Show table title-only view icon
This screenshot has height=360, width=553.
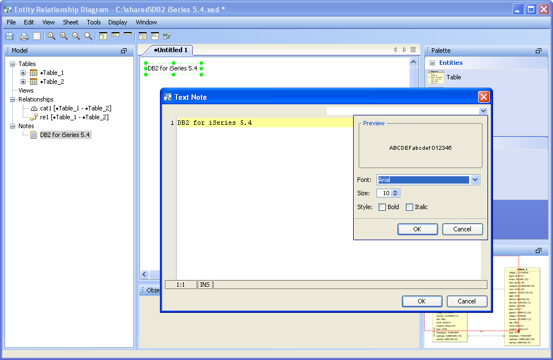[128, 34]
